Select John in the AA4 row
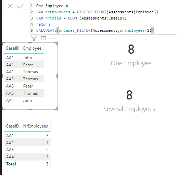The width and height of the screenshot is (177, 175). 27,100
